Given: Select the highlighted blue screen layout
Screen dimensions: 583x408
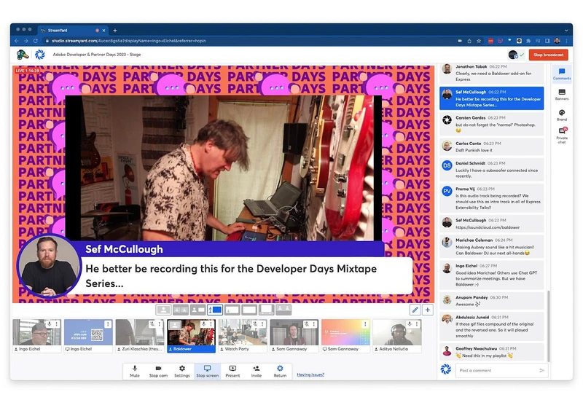Looking at the screenshot, I should [x=215, y=310].
